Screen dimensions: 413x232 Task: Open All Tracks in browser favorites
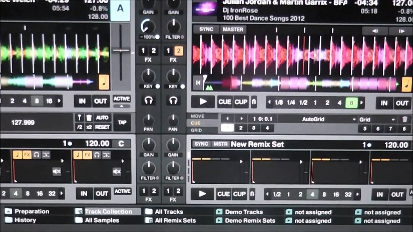169,212
